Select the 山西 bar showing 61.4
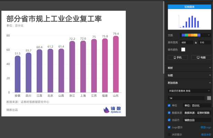 point(61,70)
